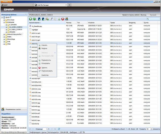The width and height of the screenshot is (161, 134).
Task: Click the create folder icon with green plus
Action: tap(47, 19)
